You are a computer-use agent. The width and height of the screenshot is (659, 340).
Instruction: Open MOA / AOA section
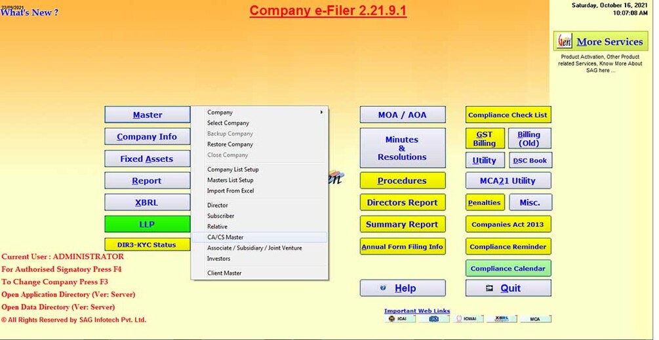pyautogui.click(x=403, y=115)
